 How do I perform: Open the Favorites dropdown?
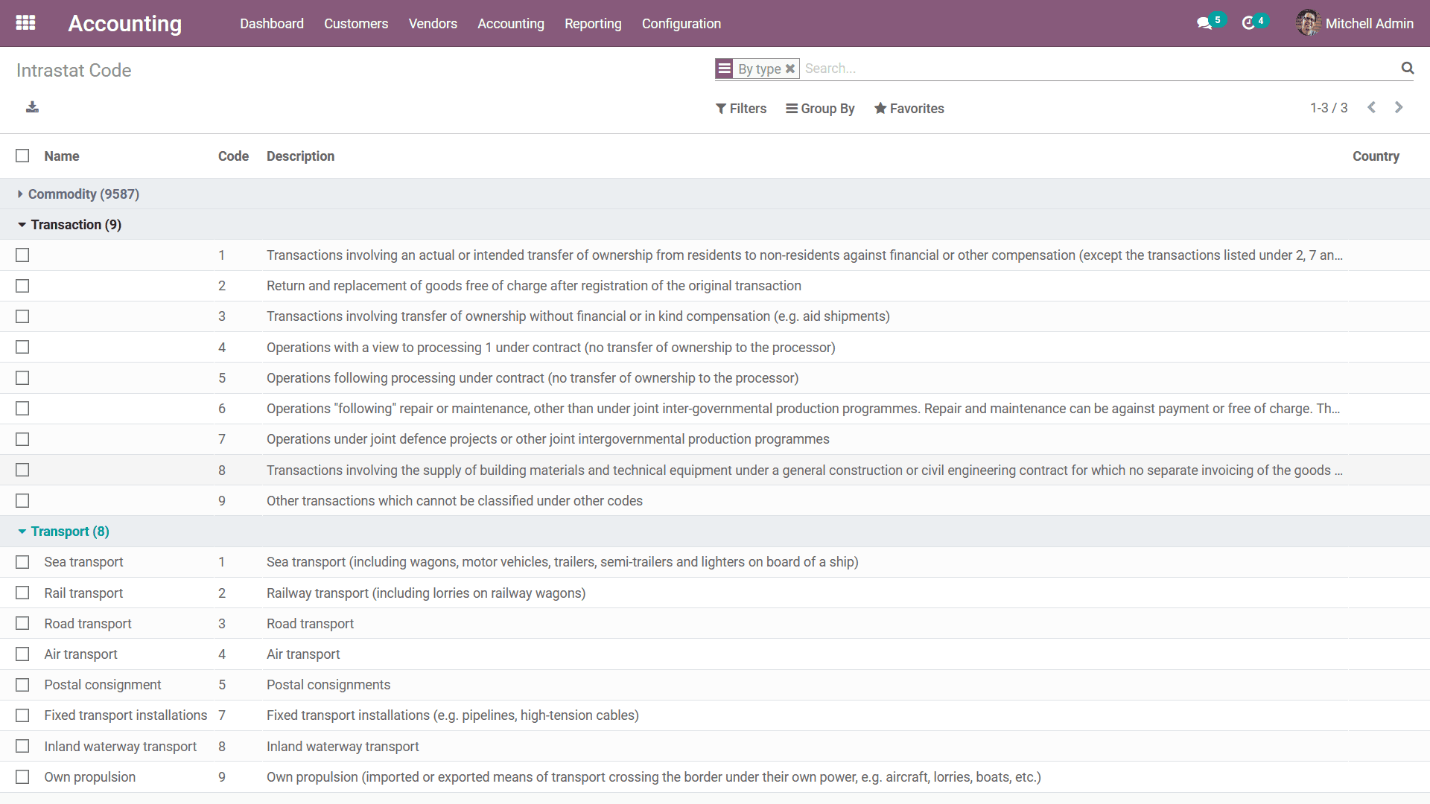point(909,109)
